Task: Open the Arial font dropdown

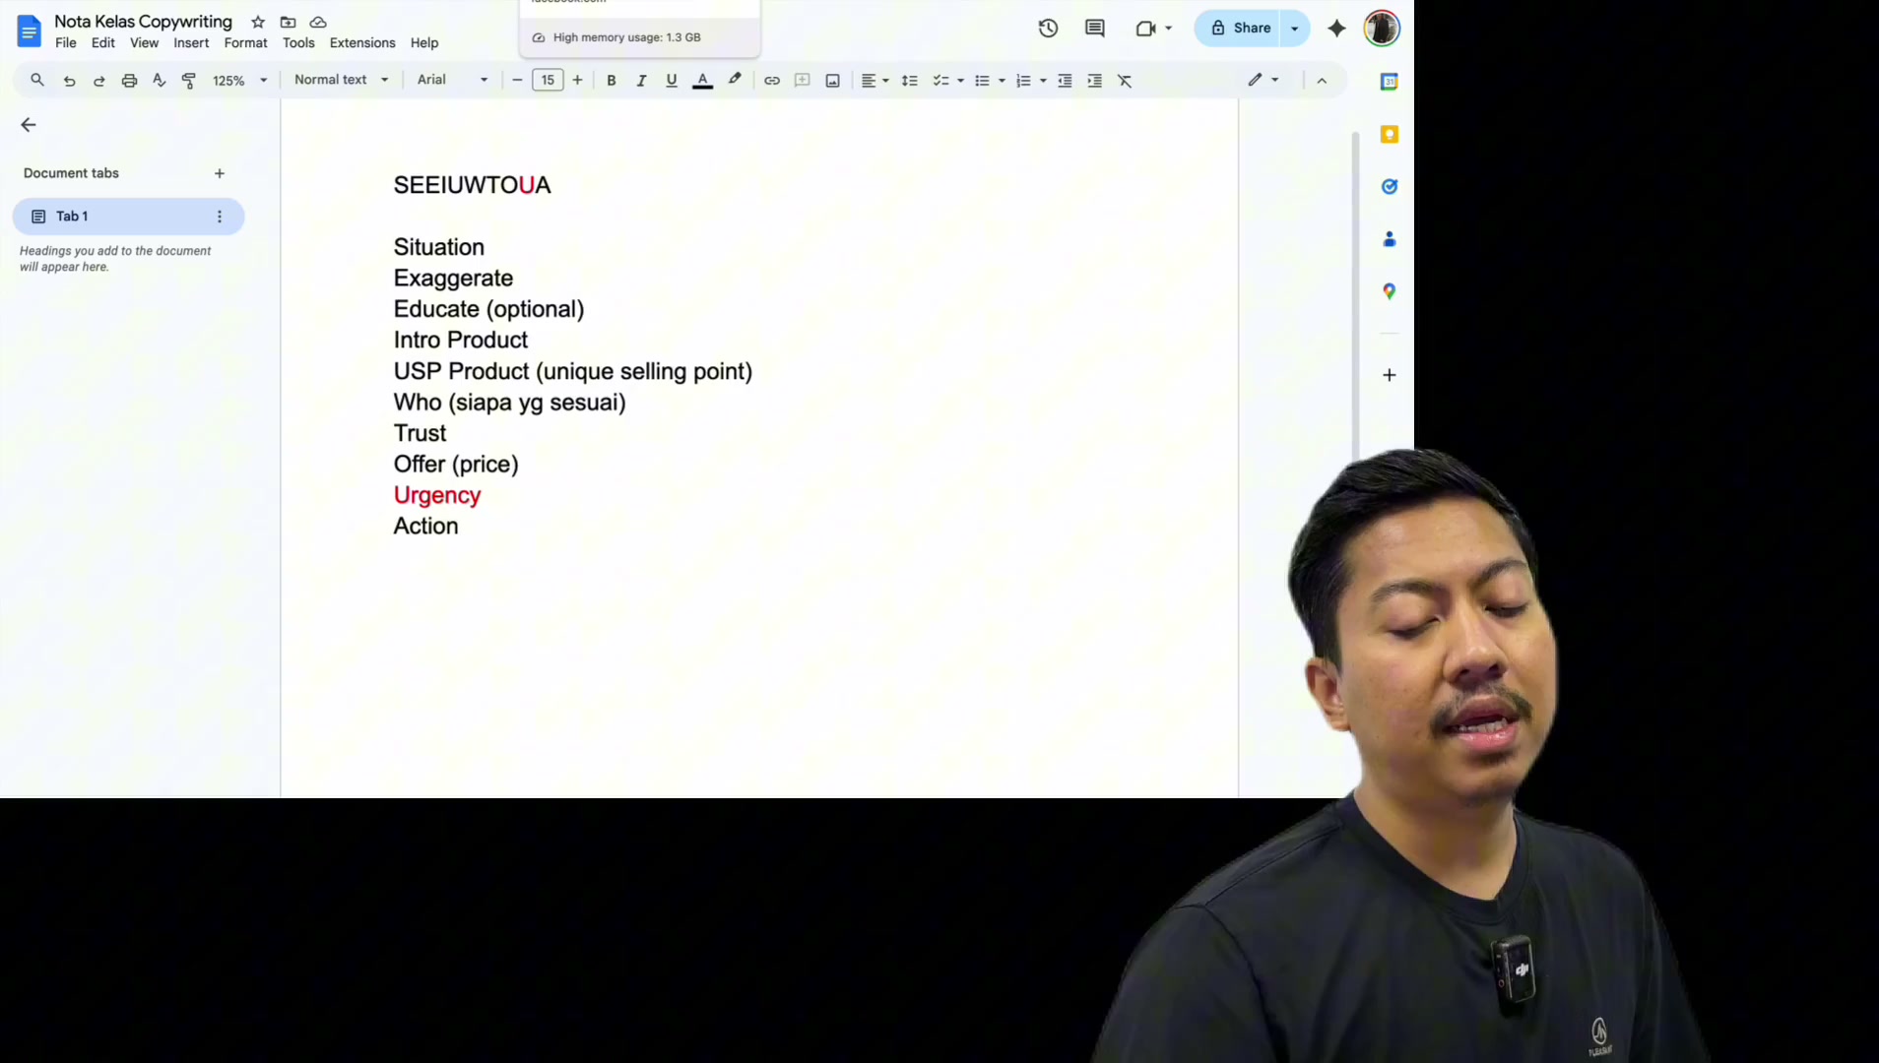Action: click(x=452, y=80)
